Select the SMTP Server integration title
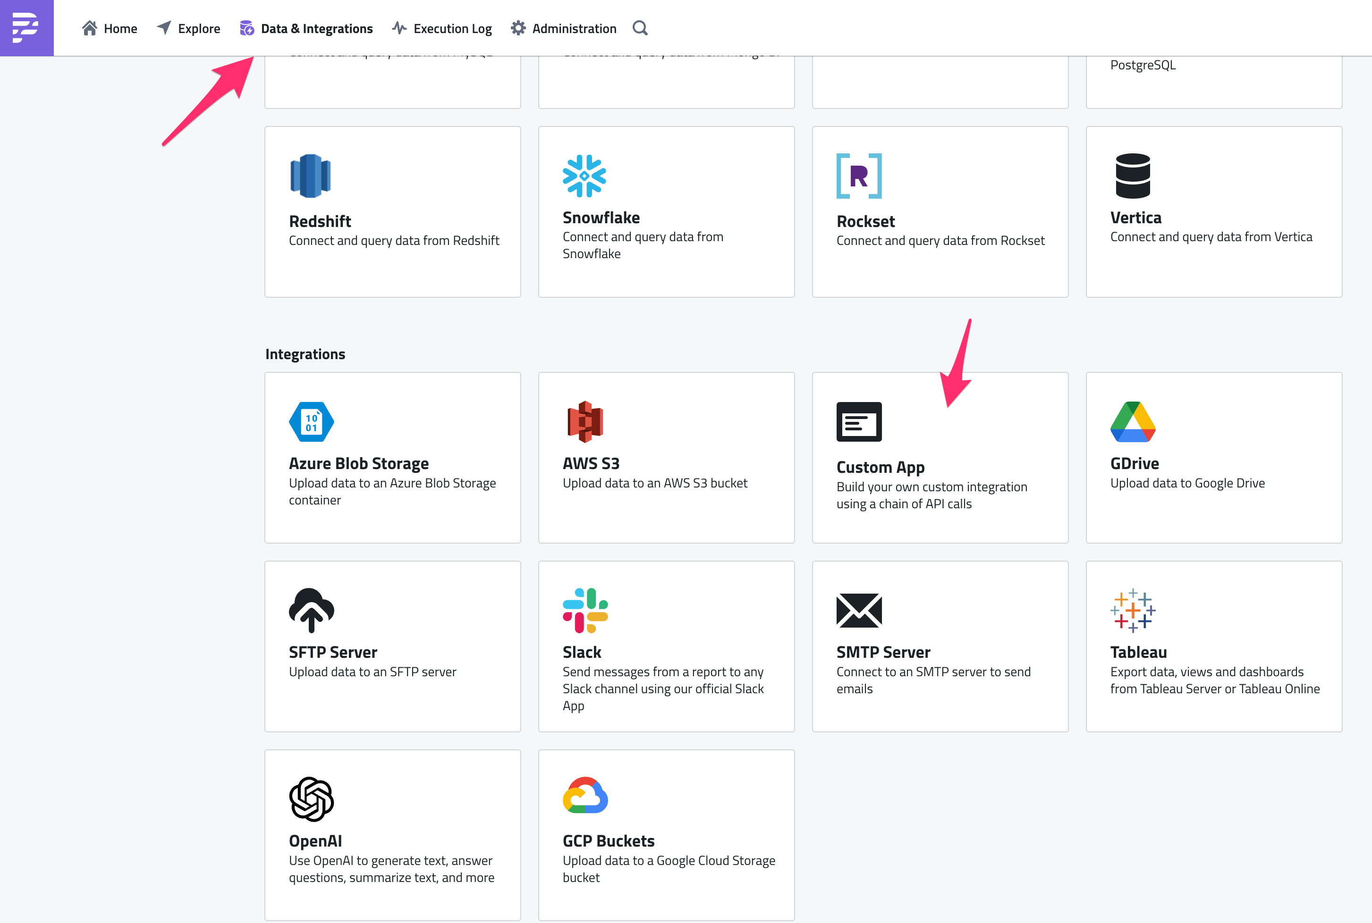The width and height of the screenshot is (1372, 923). [883, 652]
